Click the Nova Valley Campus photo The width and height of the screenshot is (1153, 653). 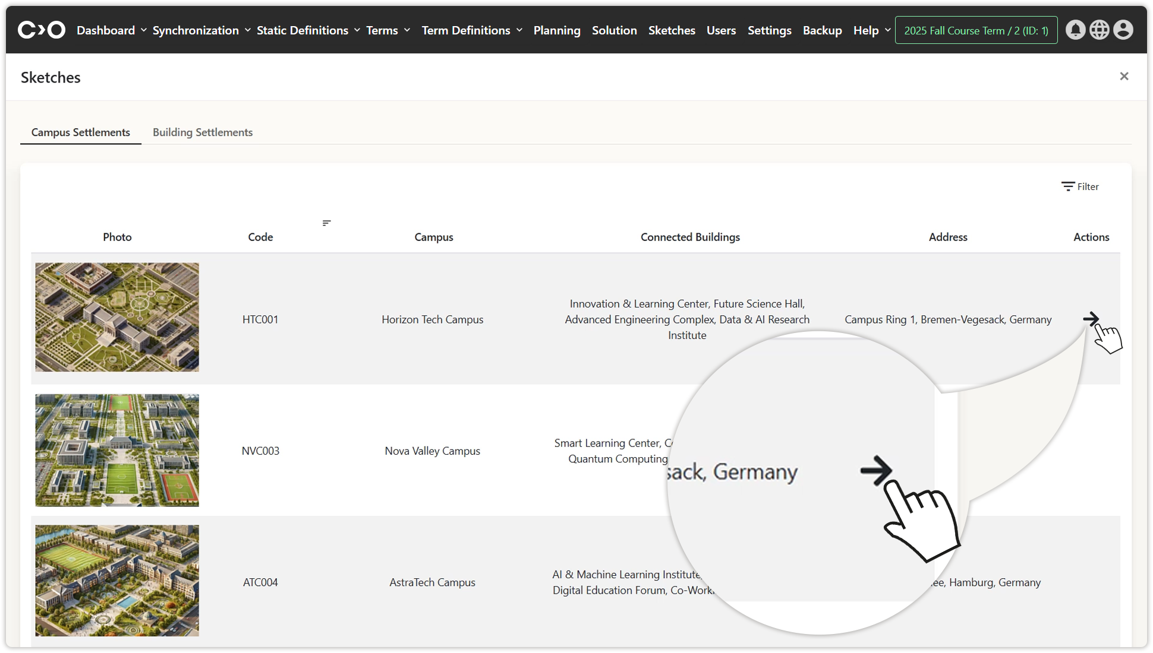(x=117, y=450)
